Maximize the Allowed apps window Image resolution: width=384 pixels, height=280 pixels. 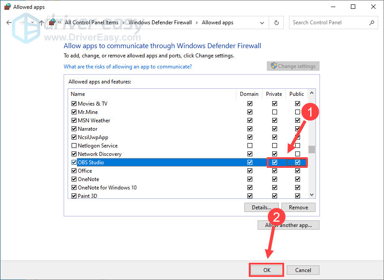coord(353,7)
